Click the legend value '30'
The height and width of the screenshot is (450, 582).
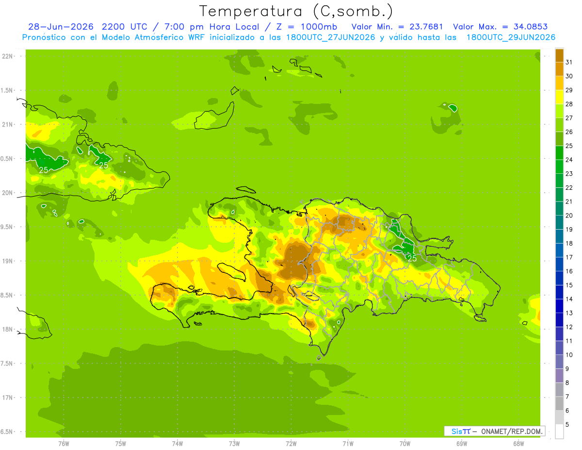pos(569,76)
